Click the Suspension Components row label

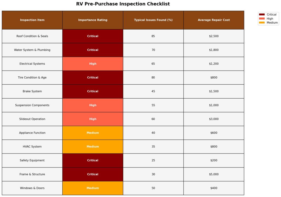pyautogui.click(x=32, y=105)
